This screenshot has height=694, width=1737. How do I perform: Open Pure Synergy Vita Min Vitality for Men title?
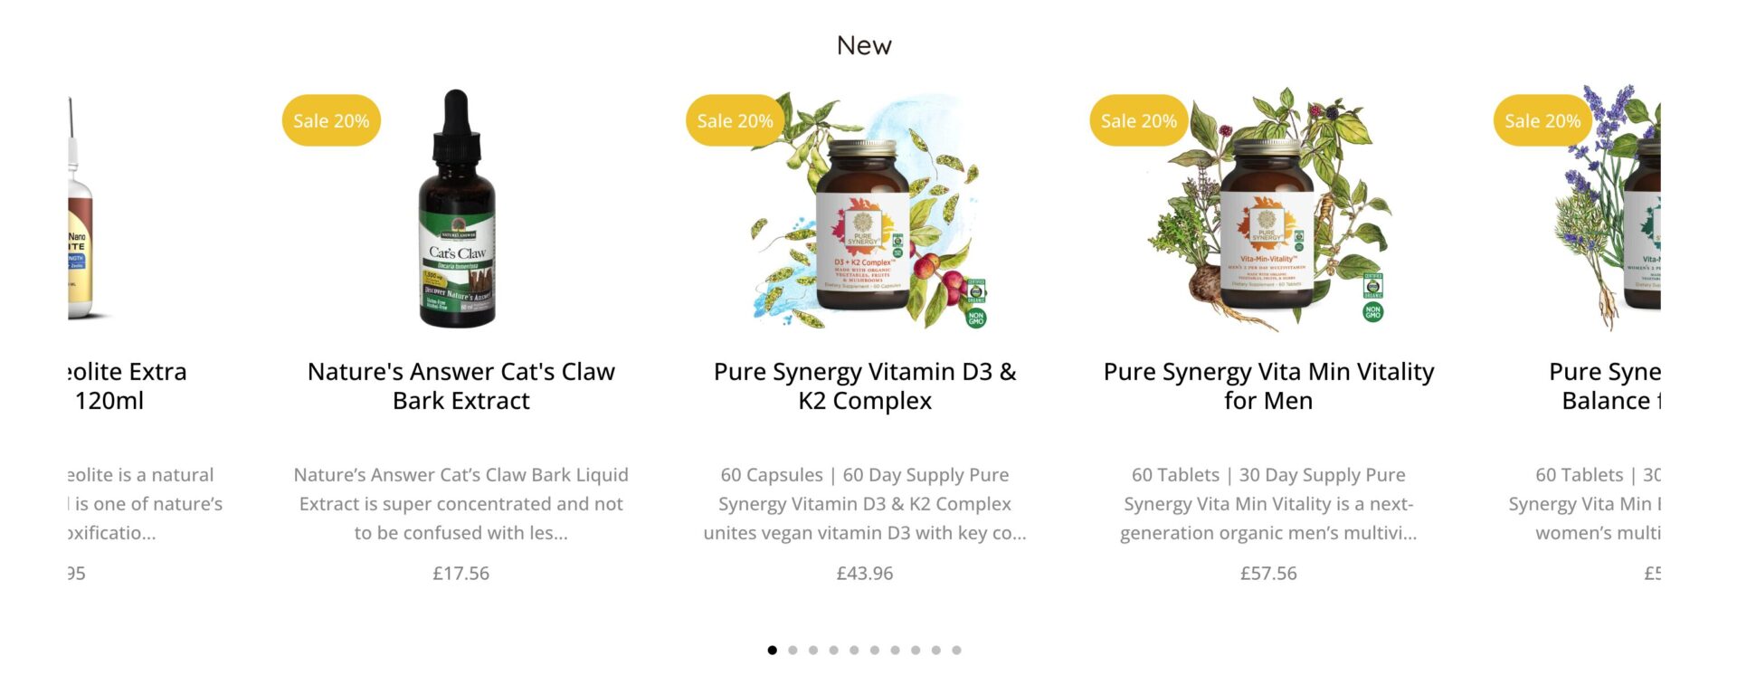tap(1268, 385)
